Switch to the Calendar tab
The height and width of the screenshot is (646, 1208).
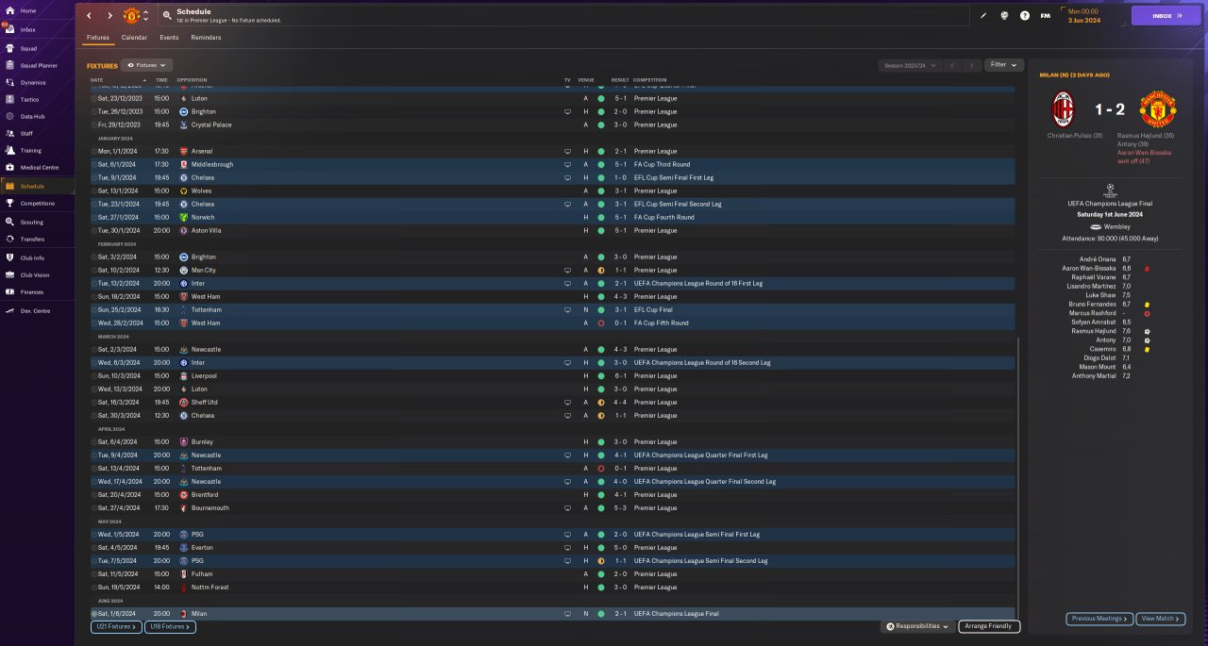(134, 38)
